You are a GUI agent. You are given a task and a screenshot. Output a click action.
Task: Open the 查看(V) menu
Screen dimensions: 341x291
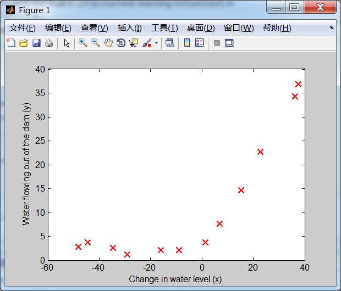tap(95, 28)
